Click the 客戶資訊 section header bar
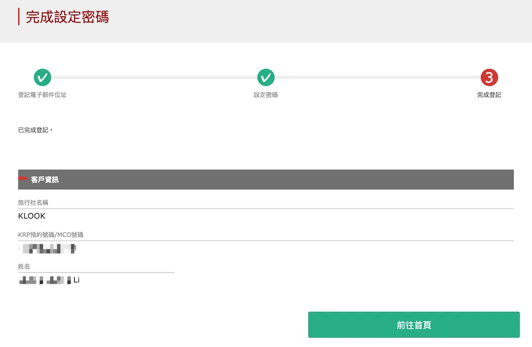The width and height of the screenshot is (532, 347). pyautogui.click(x=266, y=179)
